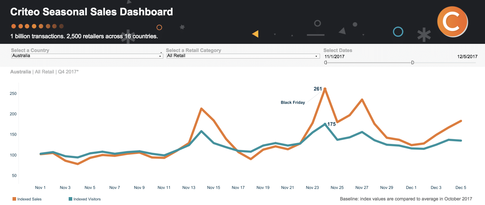Click the Select Dates label
Viewport: 485px width, 205px height.
338,50
